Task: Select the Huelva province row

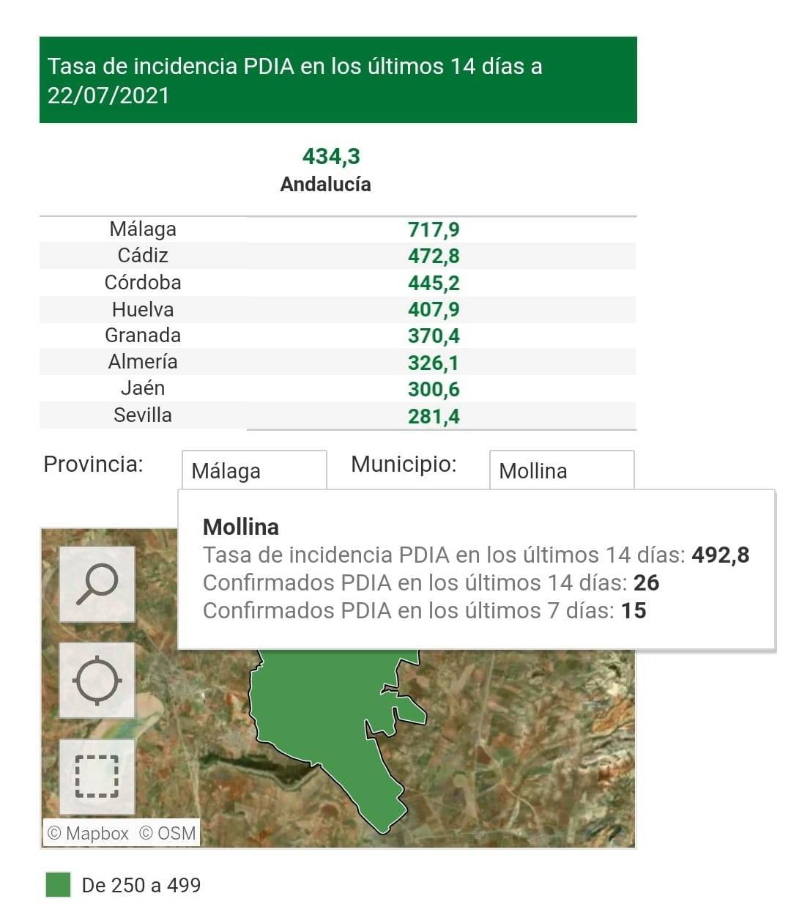Action: pos(338,309)
